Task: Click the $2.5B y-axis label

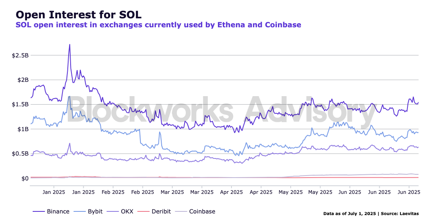Action: [20, 55]
